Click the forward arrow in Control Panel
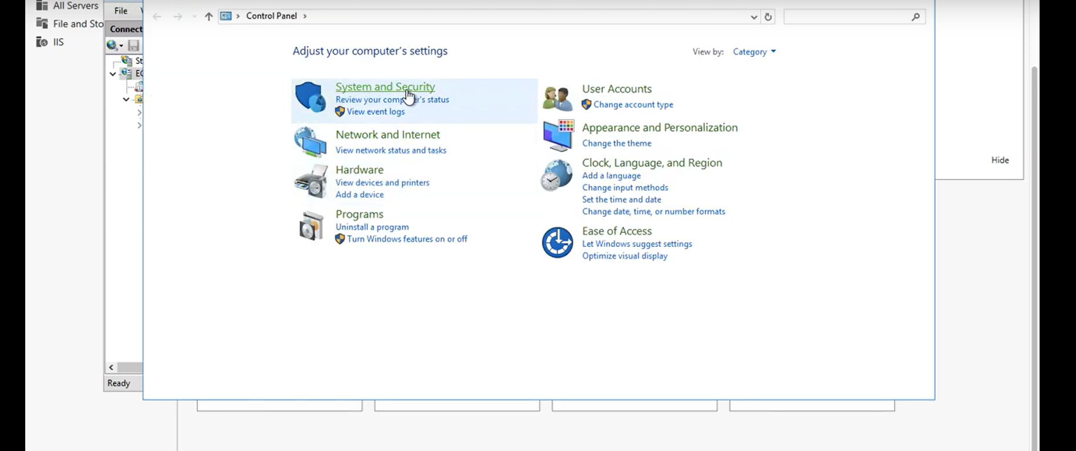 click(x=177, y=16)
